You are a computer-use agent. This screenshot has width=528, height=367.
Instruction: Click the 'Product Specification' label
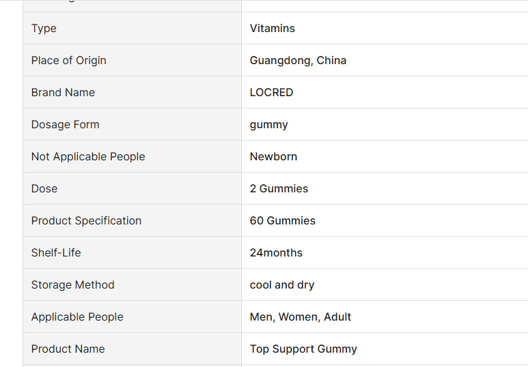click(86, 221)
